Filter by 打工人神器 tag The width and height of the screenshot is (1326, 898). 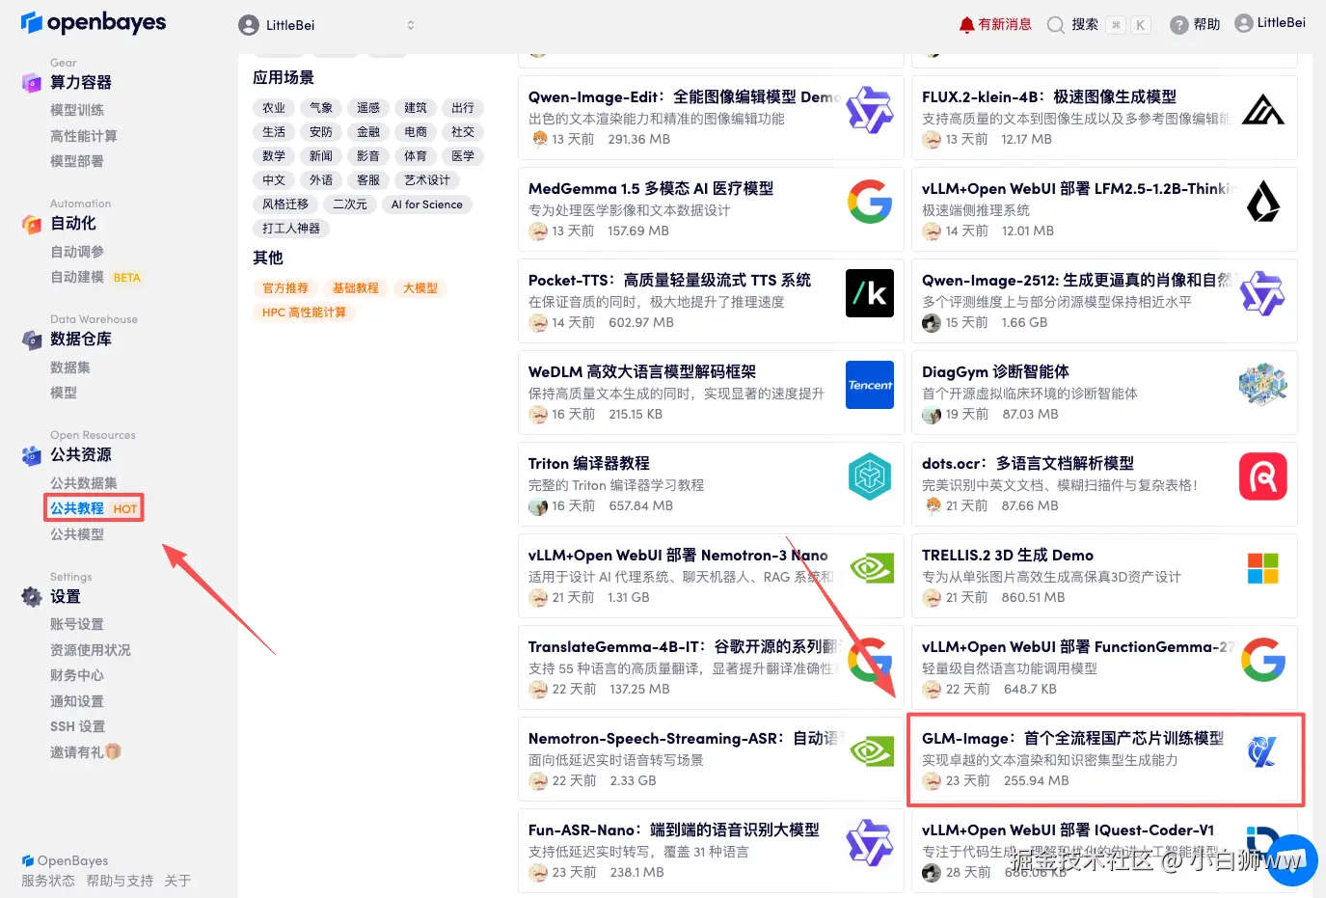(291, 229)
